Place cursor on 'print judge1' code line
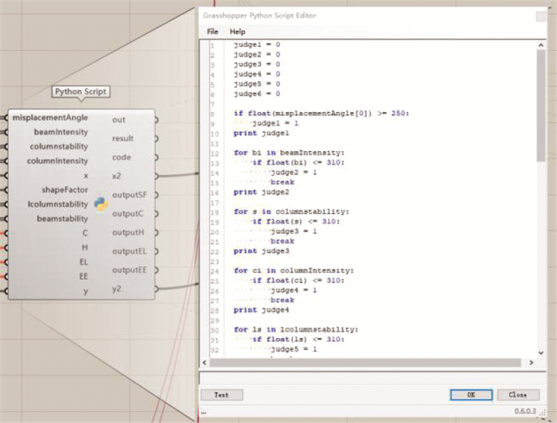 pos(256,134)
